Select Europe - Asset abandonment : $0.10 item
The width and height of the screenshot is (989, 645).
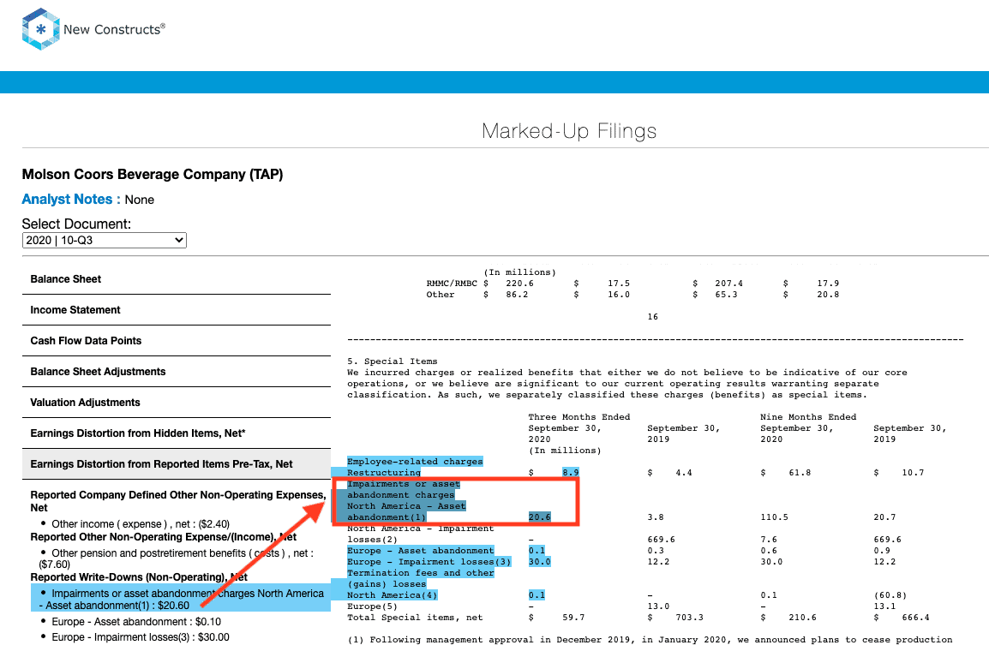pos(136,622)
